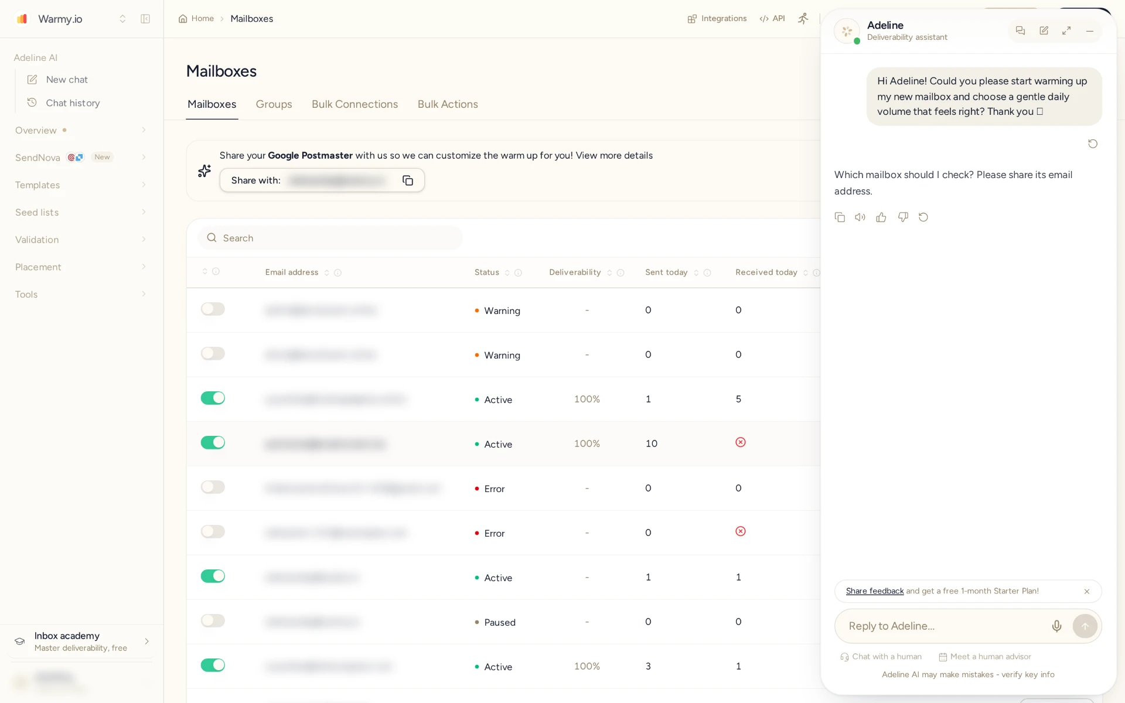1125x703 pixels.
Task: Disable toggle for Active mailbox with 3 sent
Action: [x=213, y=665]
